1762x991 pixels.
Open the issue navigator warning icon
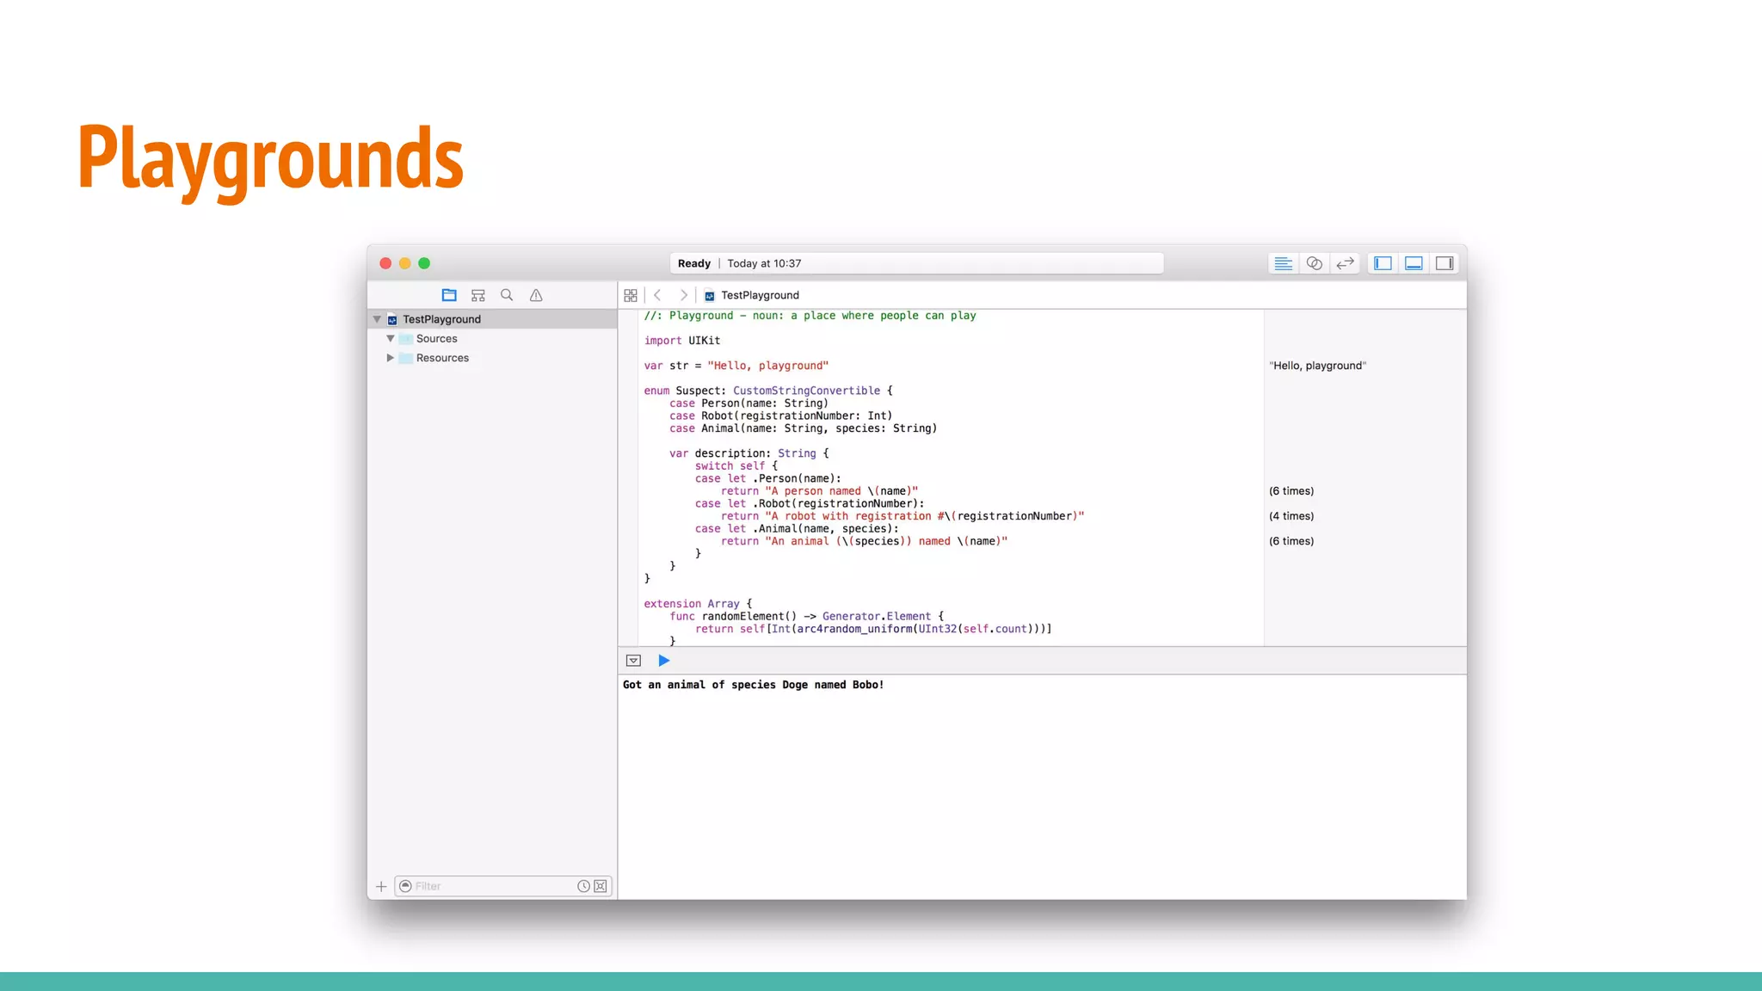coord(536,295)
